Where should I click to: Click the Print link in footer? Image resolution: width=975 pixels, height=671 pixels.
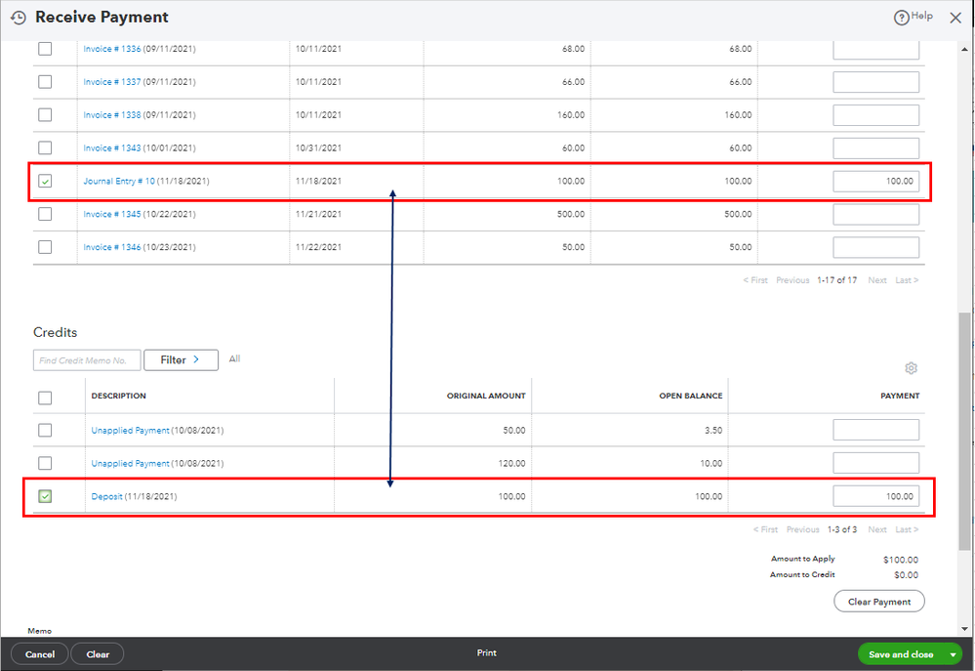(486, 653)
